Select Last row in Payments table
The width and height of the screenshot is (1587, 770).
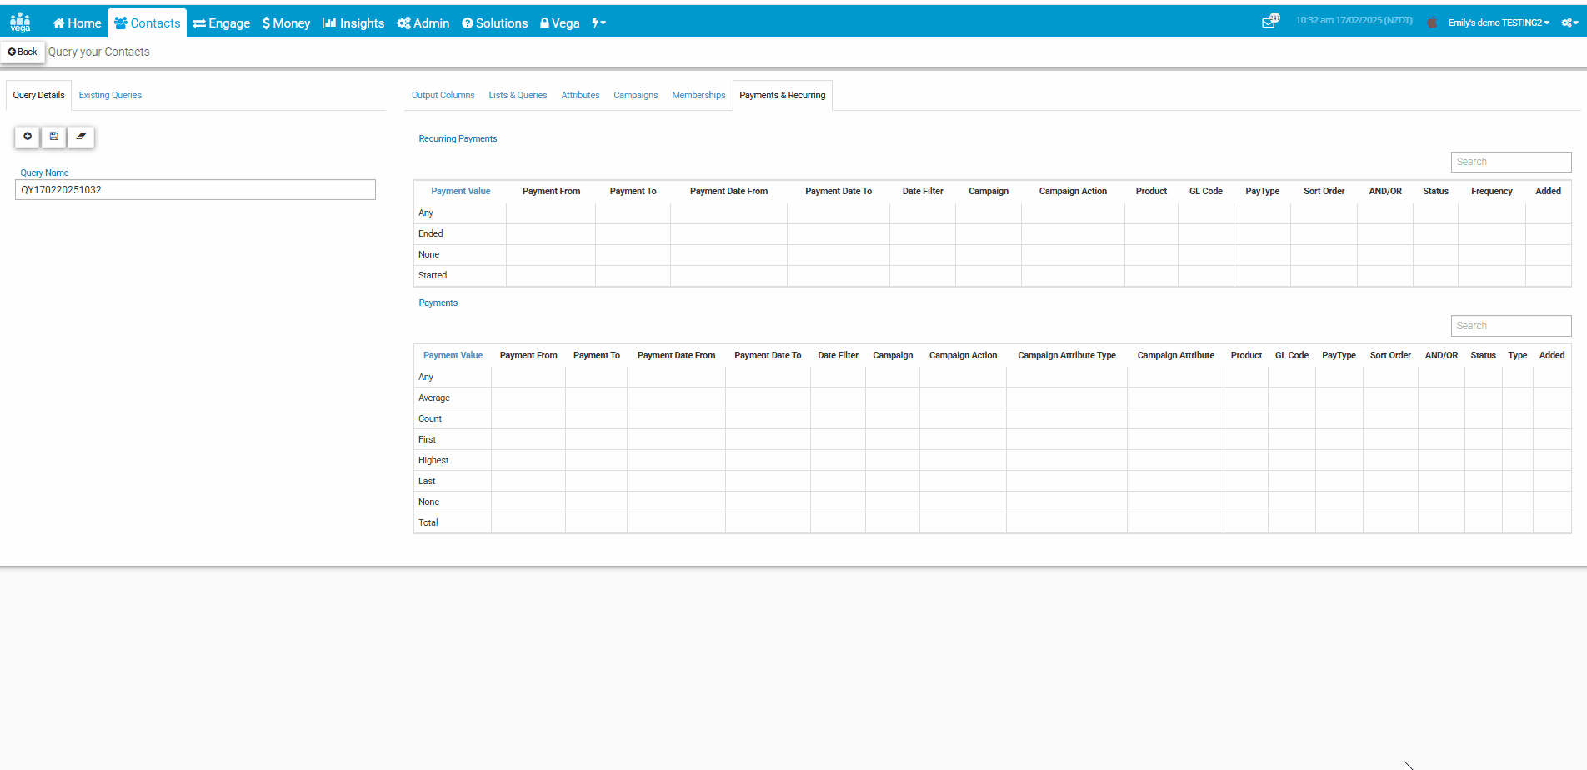coord(992,482)
